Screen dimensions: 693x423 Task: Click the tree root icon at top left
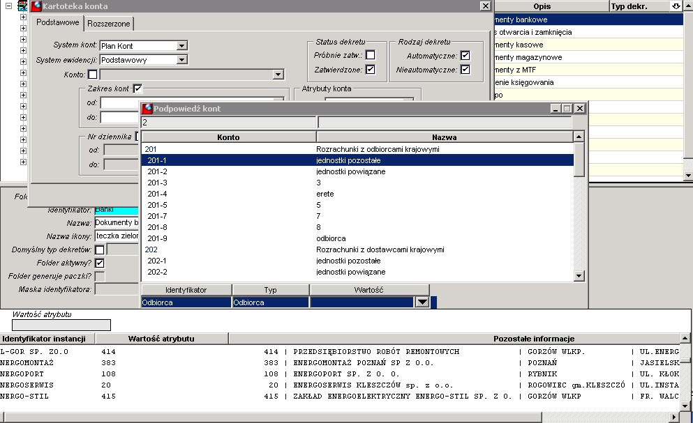(x=22, y=6)
